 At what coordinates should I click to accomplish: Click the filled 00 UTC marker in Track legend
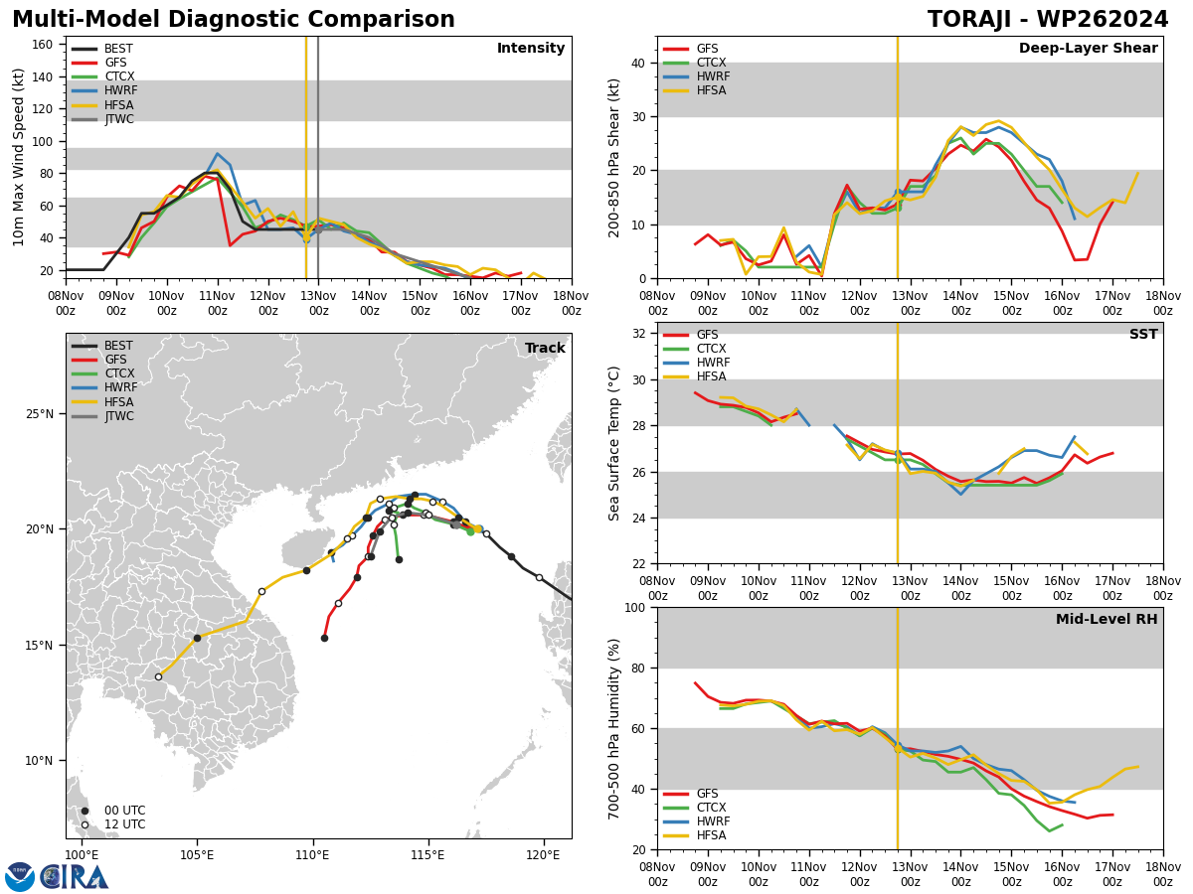pos(85,811)
